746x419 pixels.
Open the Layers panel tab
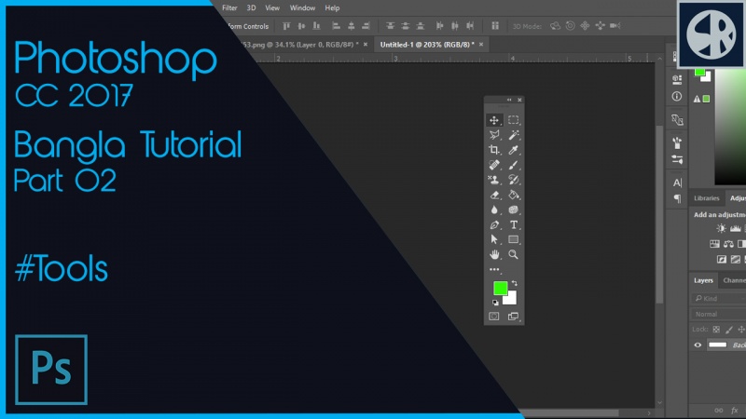point(703,280)
